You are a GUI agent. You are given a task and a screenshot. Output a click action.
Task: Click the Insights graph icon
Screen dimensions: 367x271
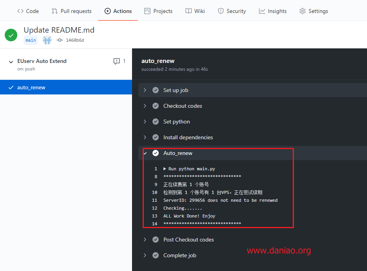[262, 11]
